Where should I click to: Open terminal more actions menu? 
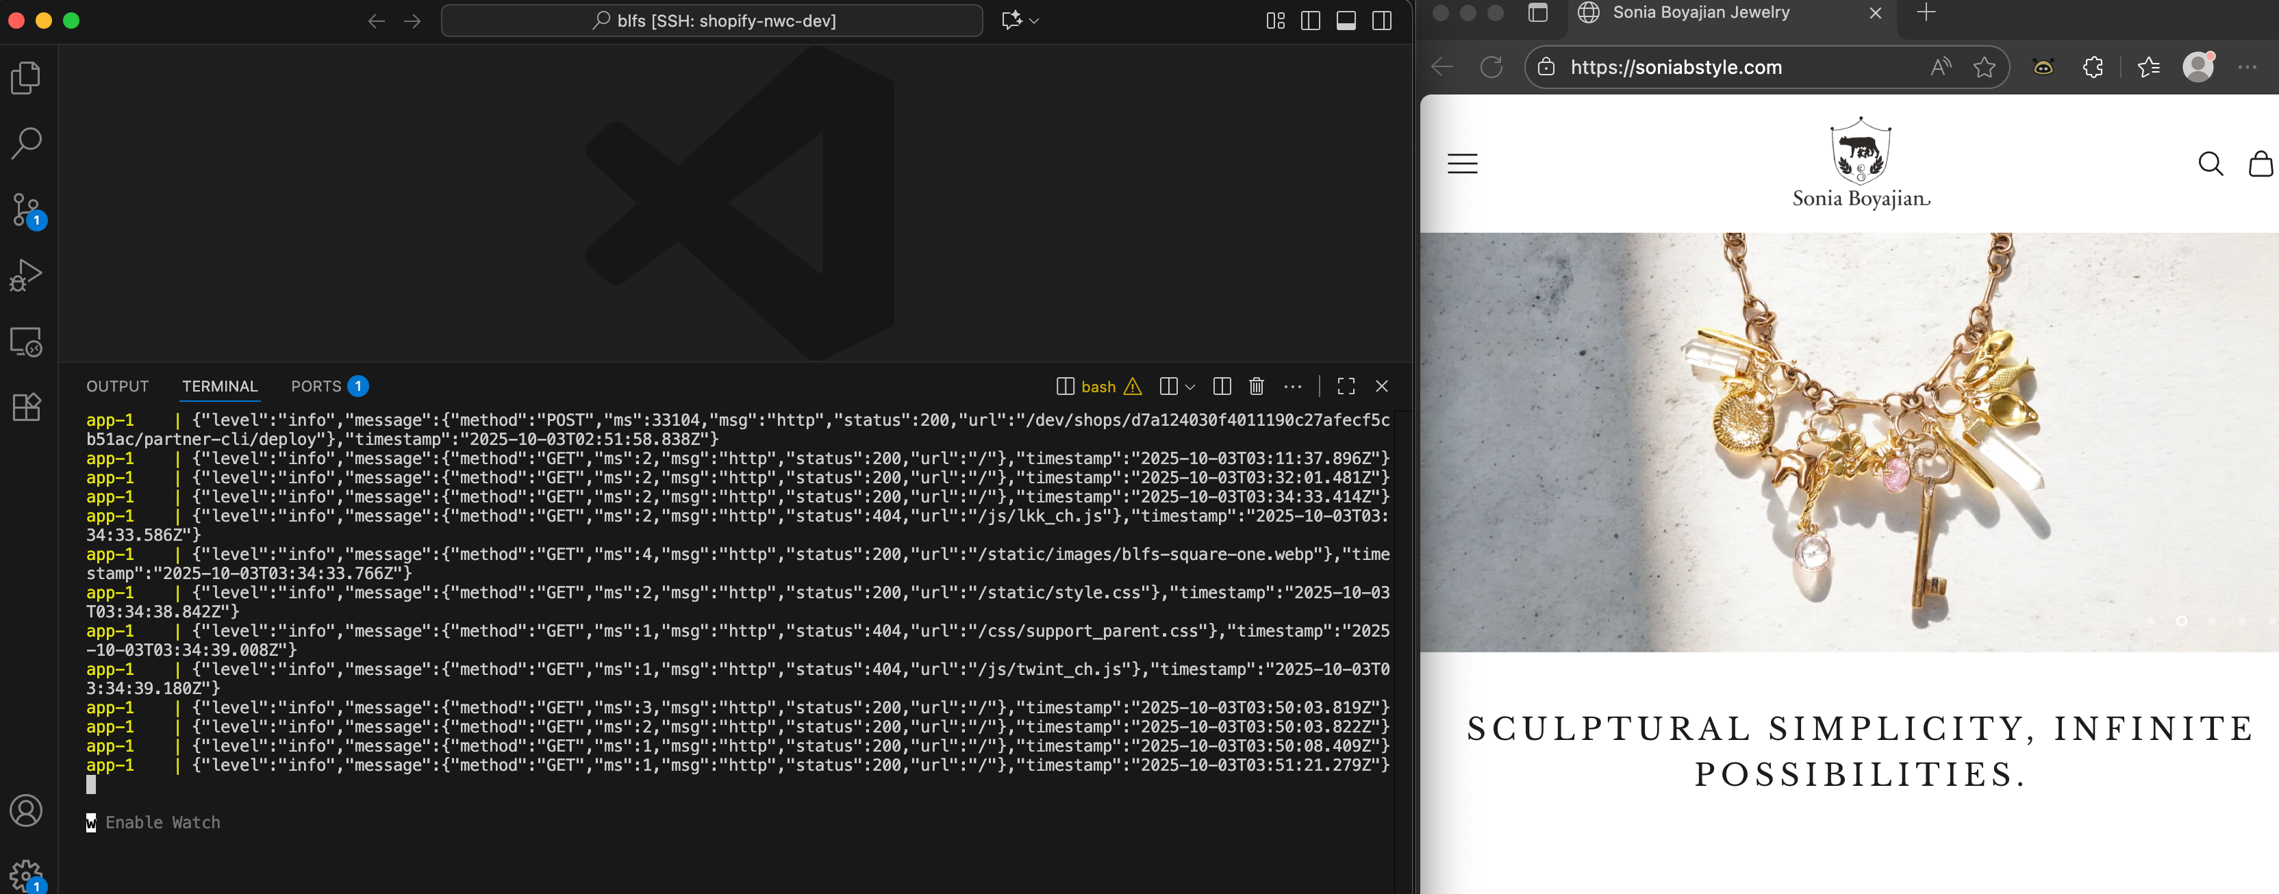click(x=1293, y=387)
